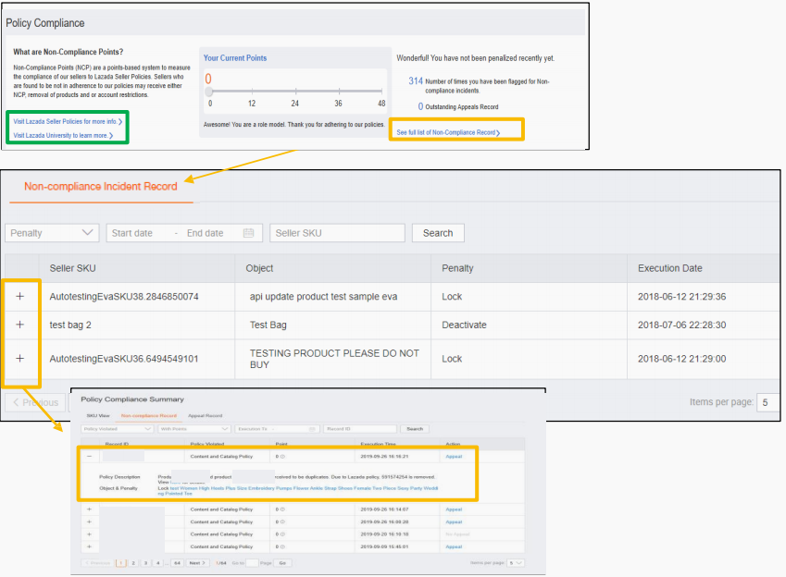Click calendar icon in date range field
Screen dimensions: 786x577
248,233
